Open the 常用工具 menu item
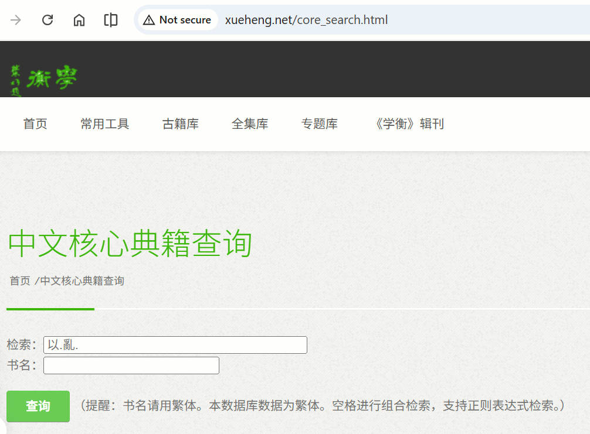The width and height of the screenshot is (590, 434). pyautogui.click(x=104, y=124)
